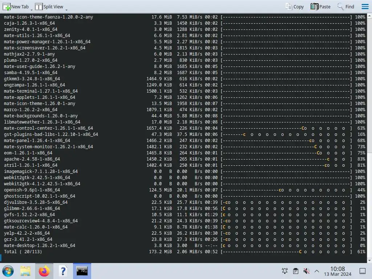The width and height of the screenshot is (372, 279).
Task: Click scrollbar up arrow
Action: click(x=369, y=16)
